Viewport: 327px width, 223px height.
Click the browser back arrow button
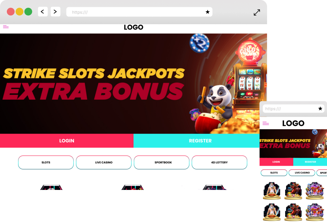(43, 12)
